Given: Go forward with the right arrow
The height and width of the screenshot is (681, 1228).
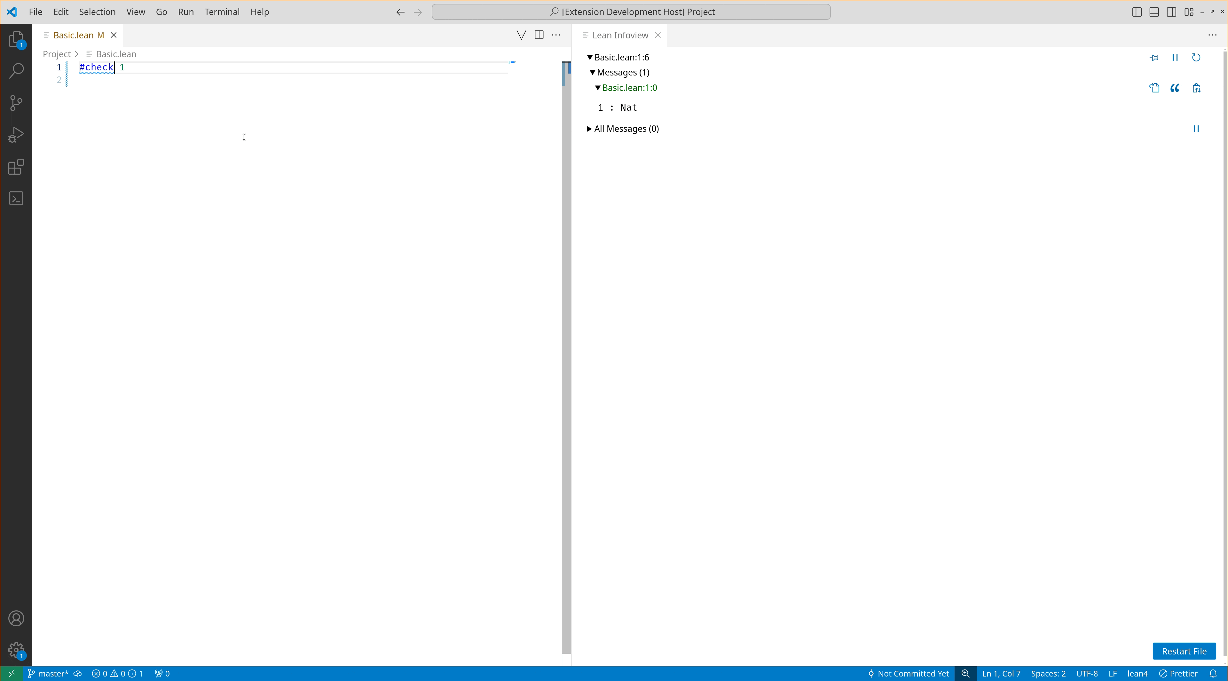Looking at the screenshot, I should [x=418, y=12].
